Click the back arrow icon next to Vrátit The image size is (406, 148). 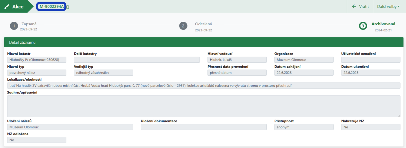(x=354, y=6)
